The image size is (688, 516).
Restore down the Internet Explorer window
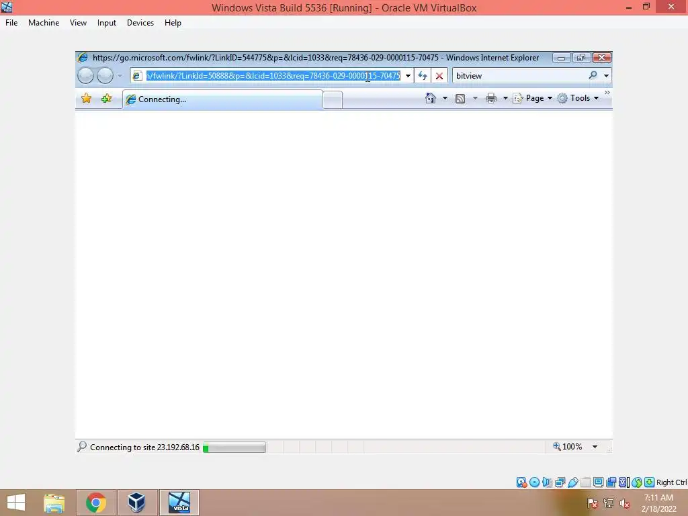pos(581,58)
